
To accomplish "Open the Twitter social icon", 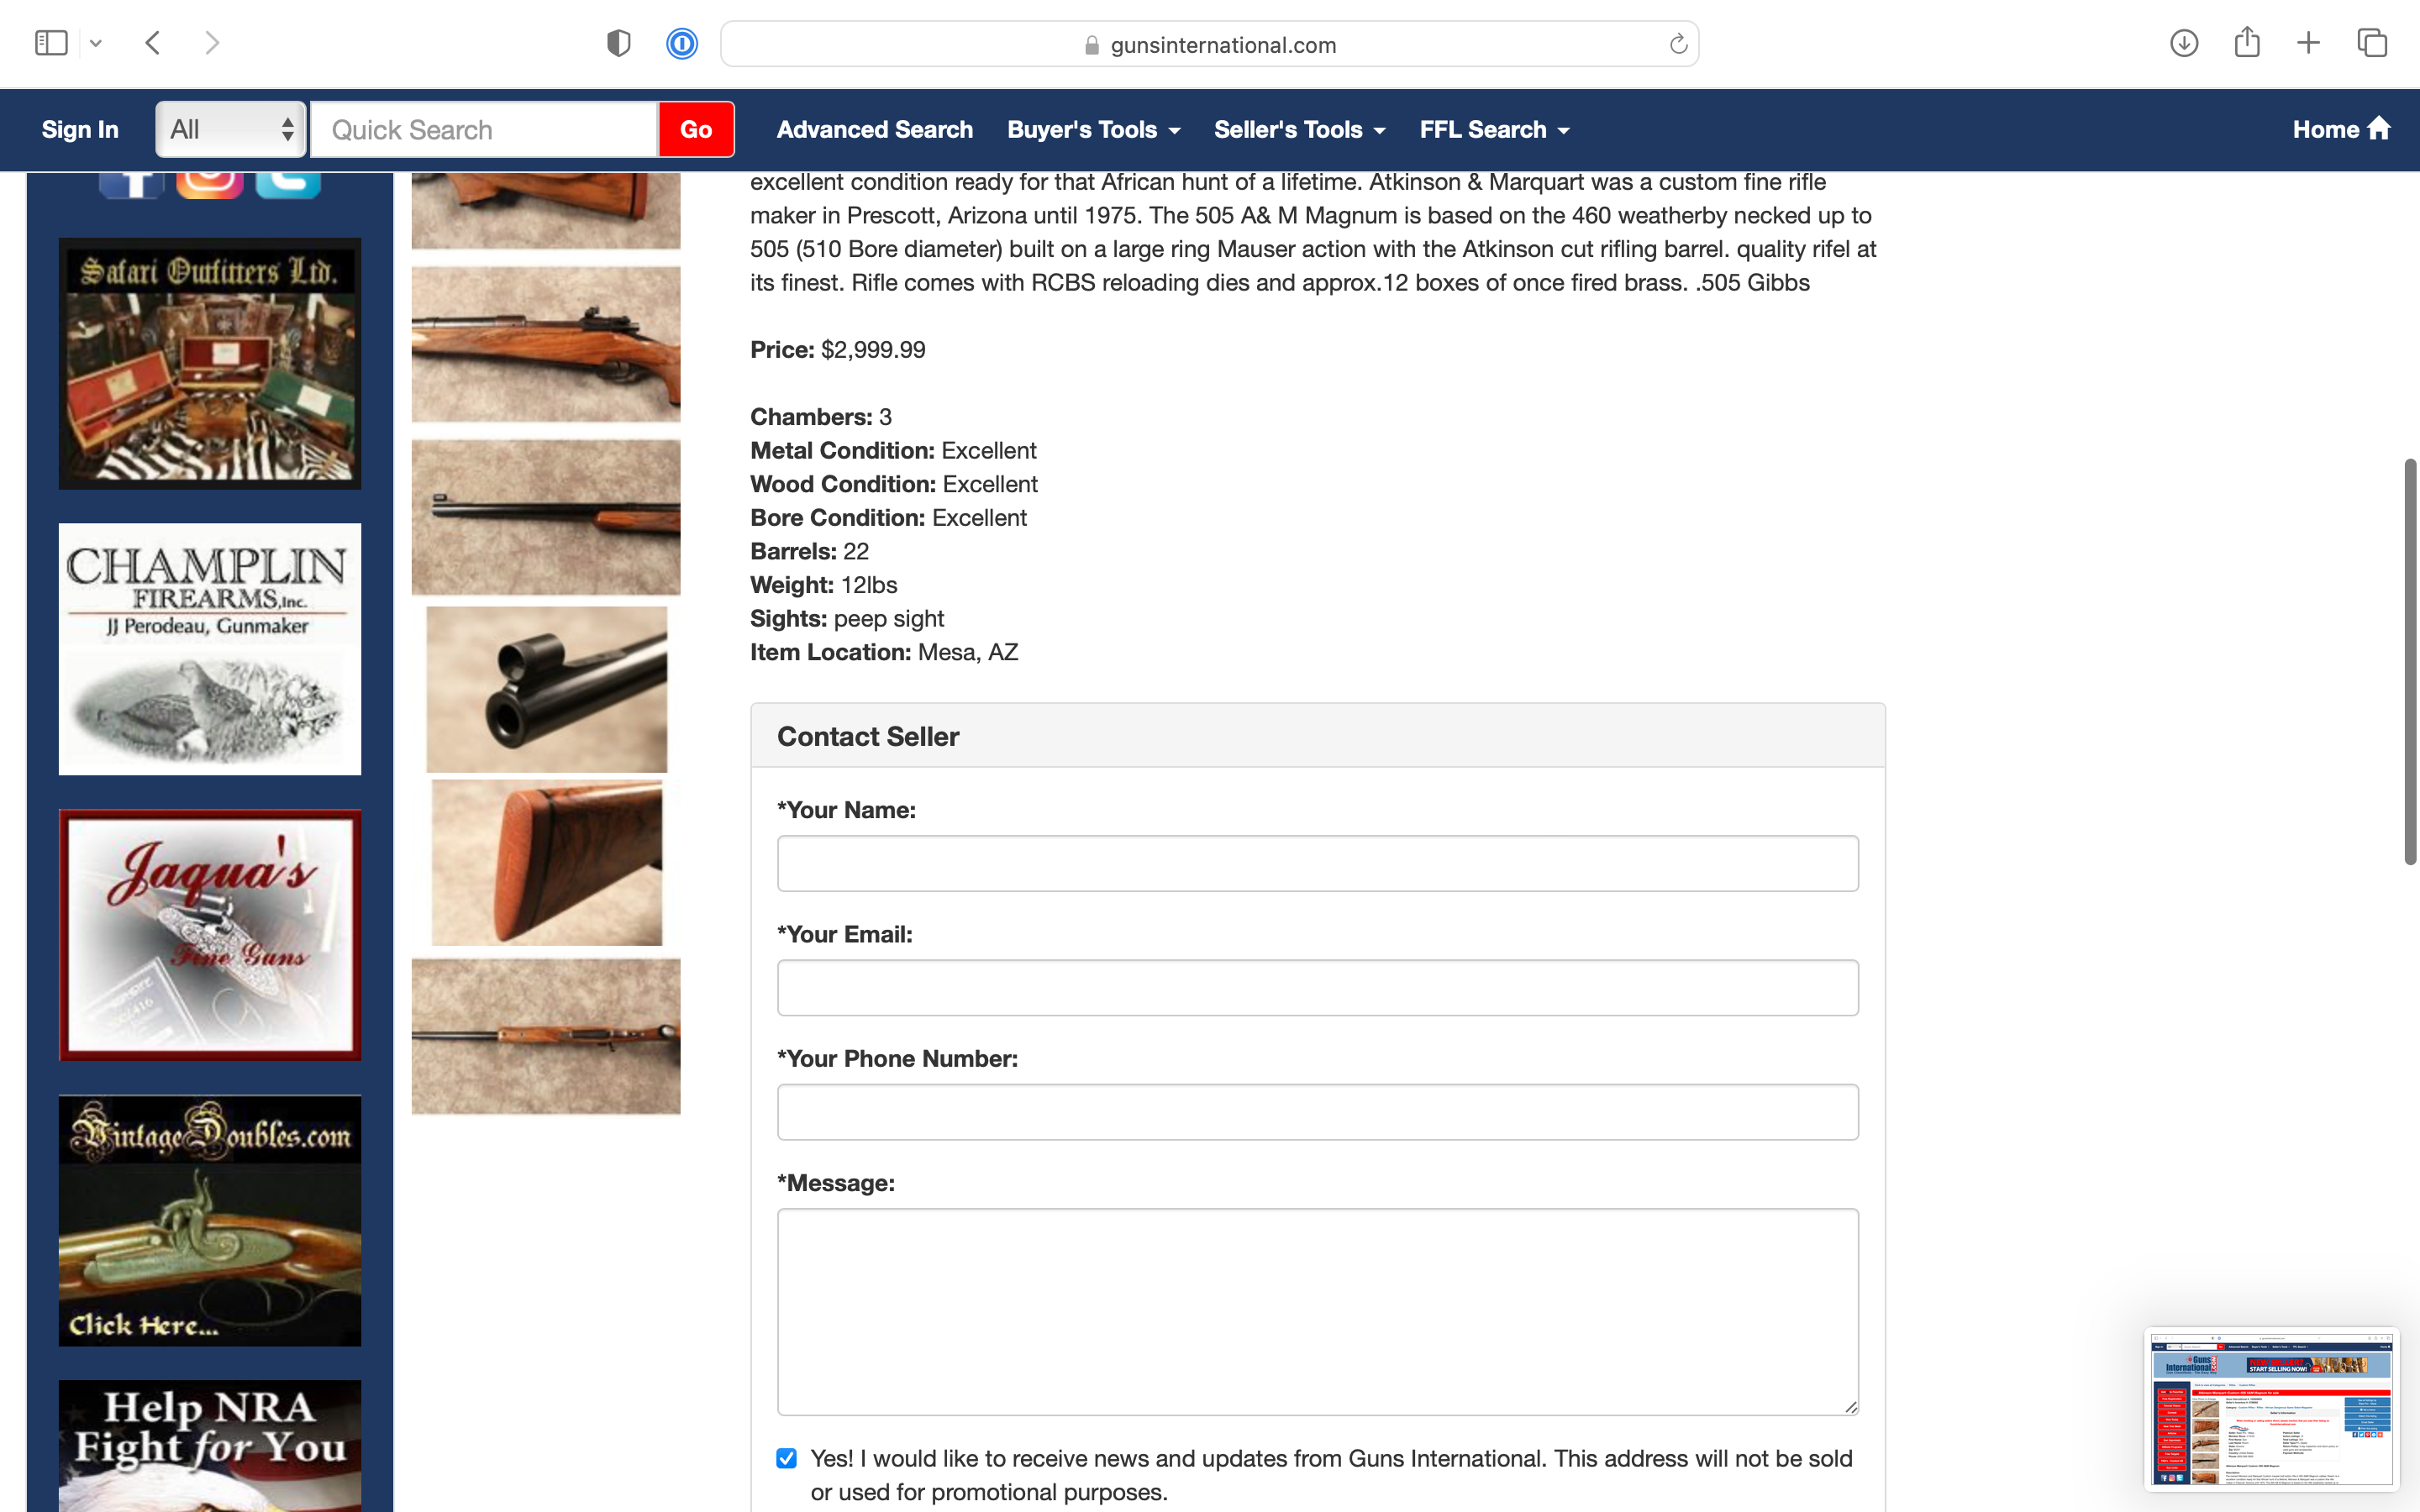I will [288, 185].
